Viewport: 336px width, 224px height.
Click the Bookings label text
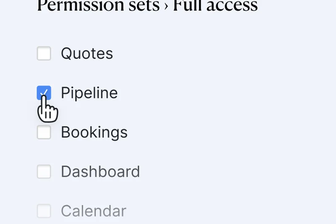pyautogui.click(x=94, y=132)
